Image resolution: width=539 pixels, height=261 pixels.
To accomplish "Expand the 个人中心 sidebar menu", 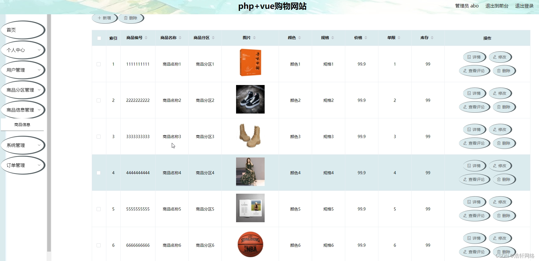I will point(23,50).
